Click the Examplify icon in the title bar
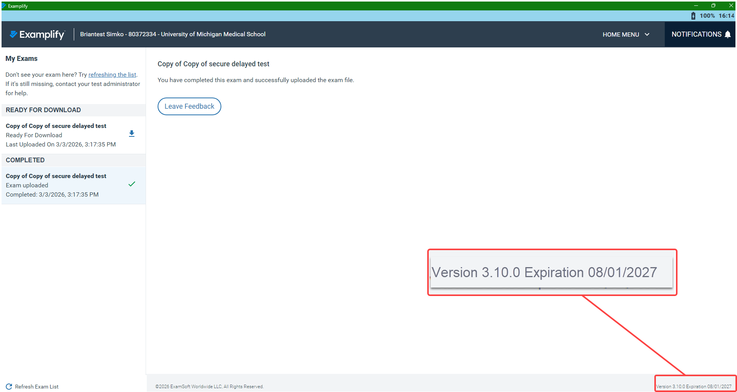This screenshot has width=737, height=392. (x=4, y=5)
